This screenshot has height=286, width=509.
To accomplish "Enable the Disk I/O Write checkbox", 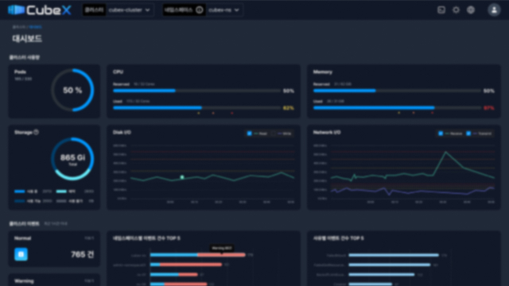I will (x=274, y=133).
